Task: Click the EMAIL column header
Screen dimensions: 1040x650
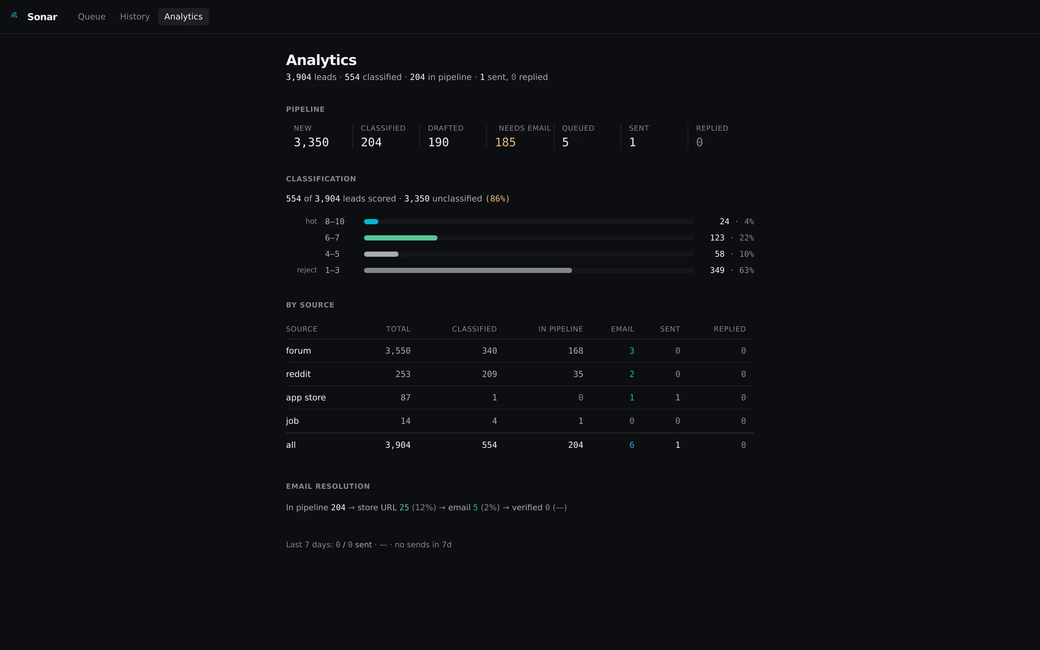Action: [x=622, y=329]
